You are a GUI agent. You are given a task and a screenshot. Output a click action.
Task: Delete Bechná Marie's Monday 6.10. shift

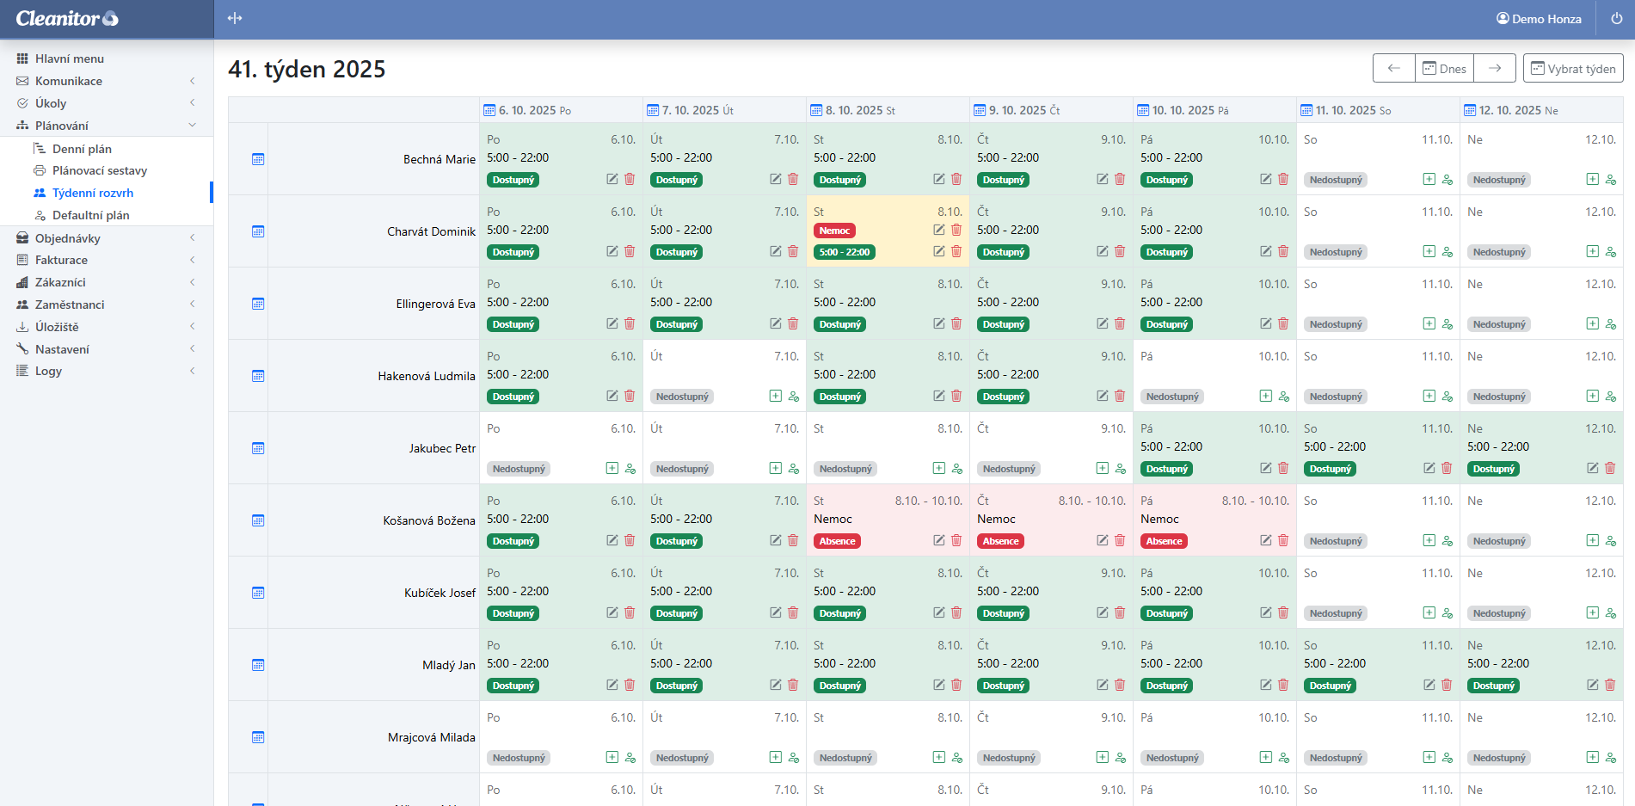click(630, 179)
